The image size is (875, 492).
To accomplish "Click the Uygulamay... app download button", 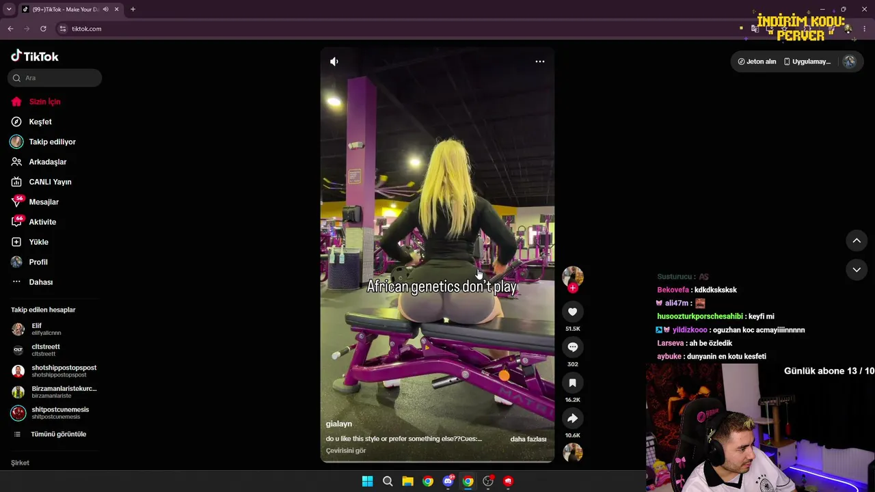I will (807, 61).
